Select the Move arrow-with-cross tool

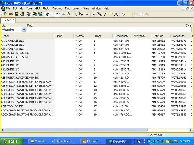[x=81, y=14]
